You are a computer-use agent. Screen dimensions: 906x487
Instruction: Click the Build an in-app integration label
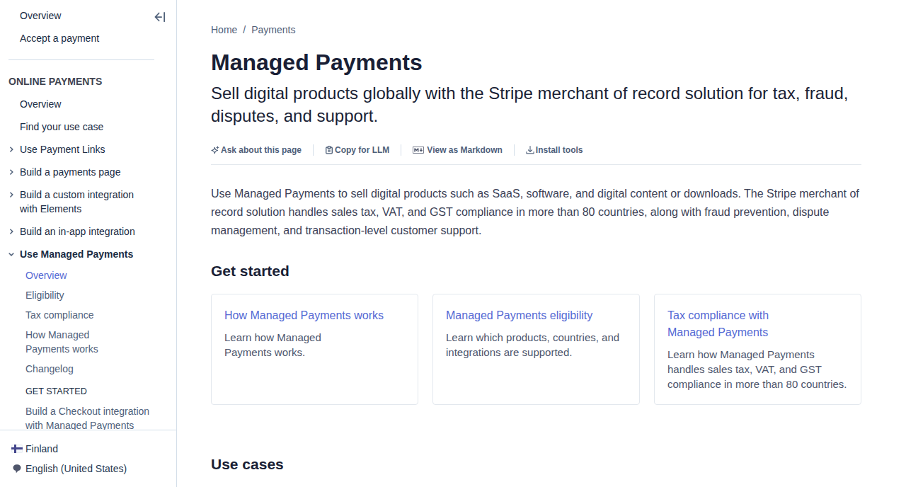point(77,231)
